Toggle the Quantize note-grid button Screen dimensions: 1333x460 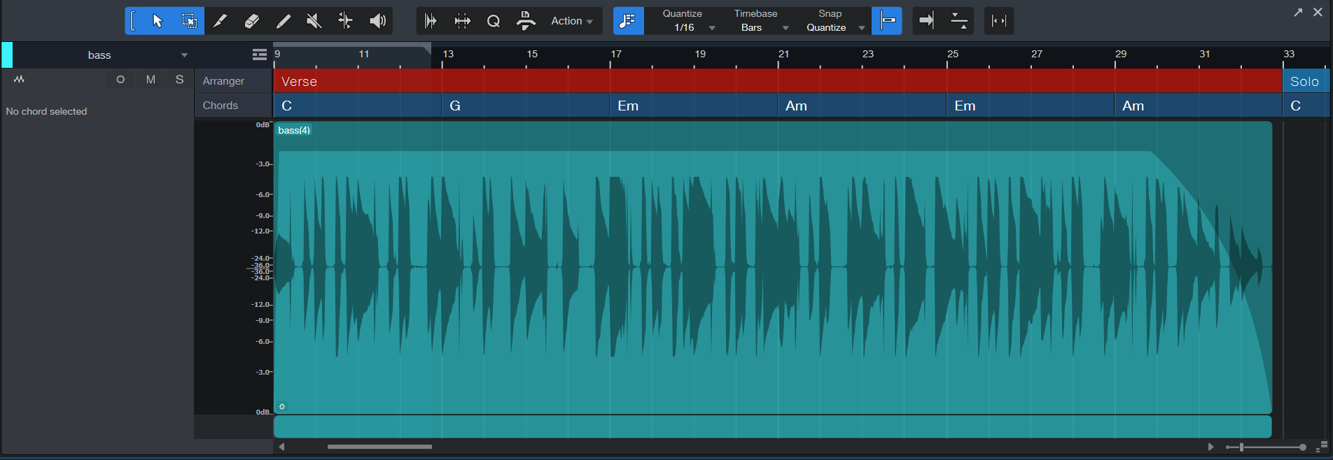pyautogui.click(x=629, y=21)
